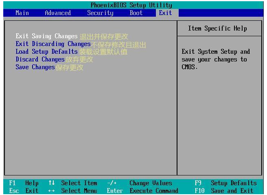Viewport: 267px width, 195px height.
Task: Go to the Security tab
Action: [x=100, y=13]
